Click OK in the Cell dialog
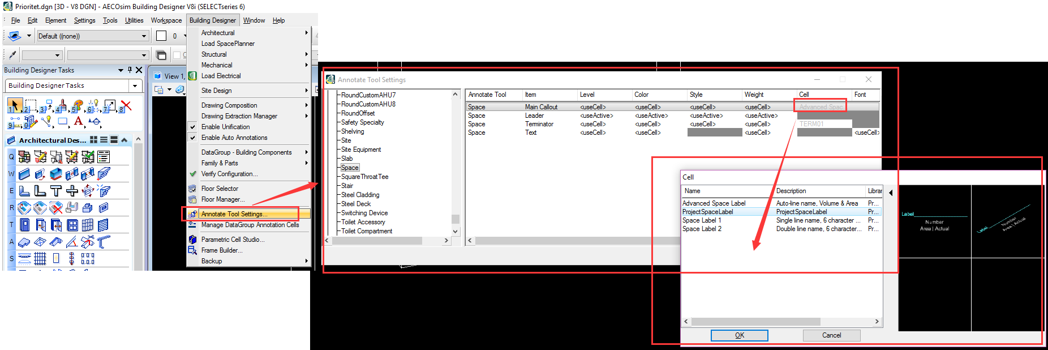 coord(739,335)
